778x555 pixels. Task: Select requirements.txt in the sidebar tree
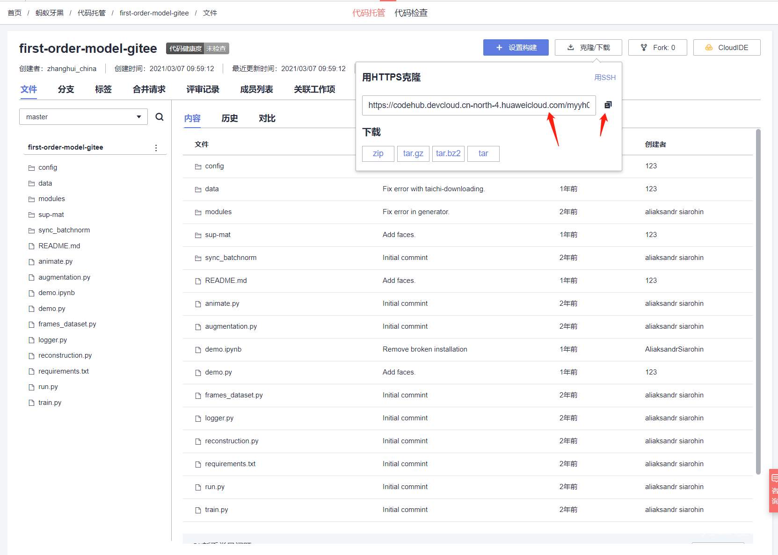coord(64,371)
